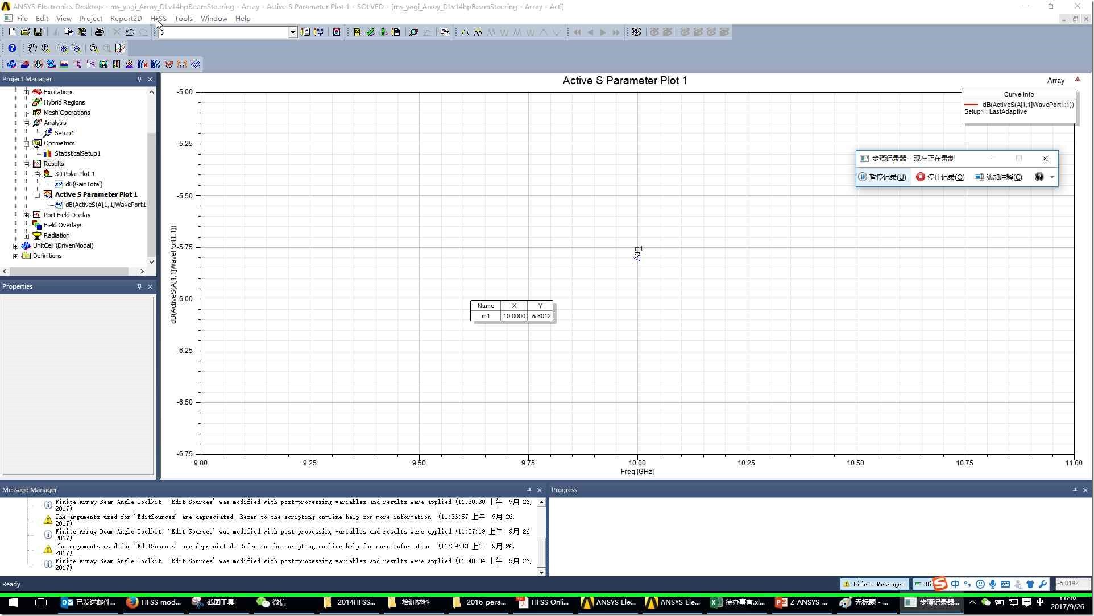Open the HFSS menu
Viewport: 1094px width, 616px height.
point(158,19)
